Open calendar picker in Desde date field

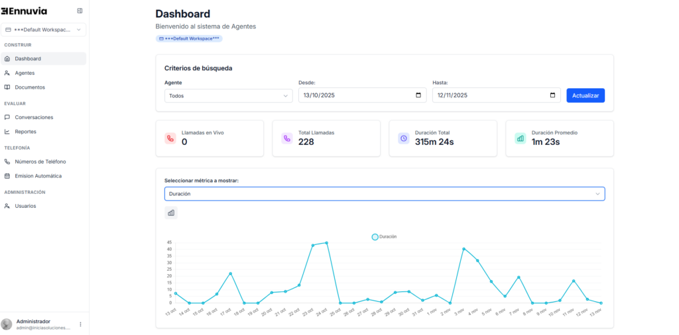[x=418, y=95]
